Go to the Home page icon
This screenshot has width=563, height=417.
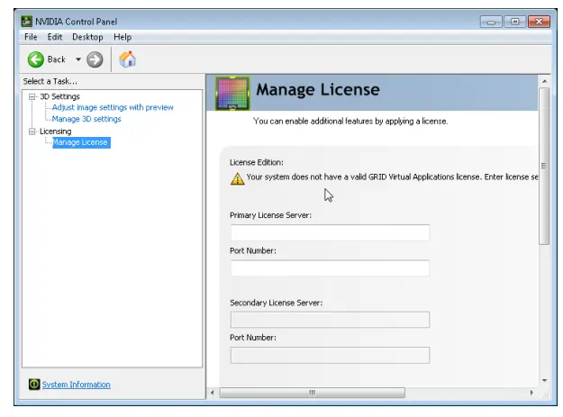128,59
